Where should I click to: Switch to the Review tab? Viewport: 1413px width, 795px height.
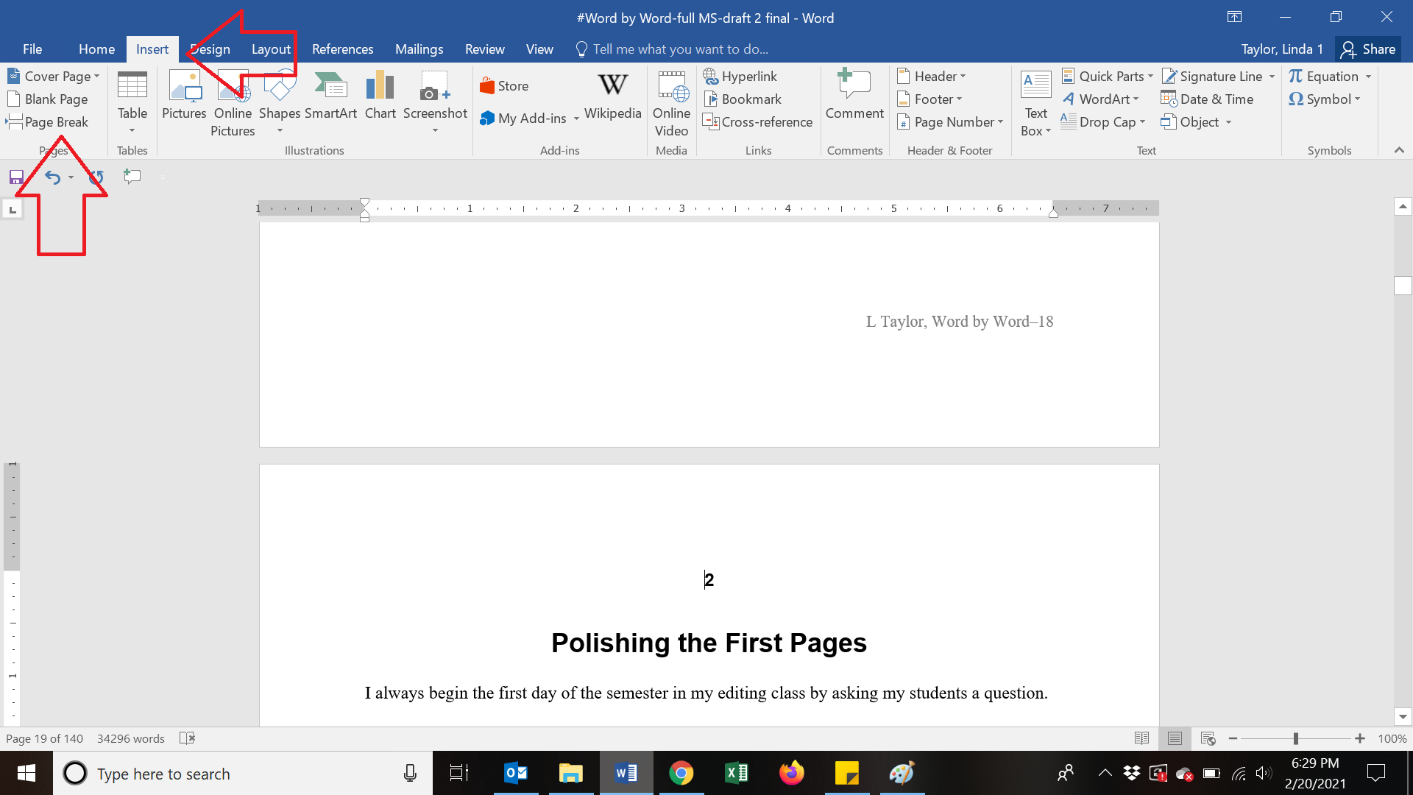(484, 49)
